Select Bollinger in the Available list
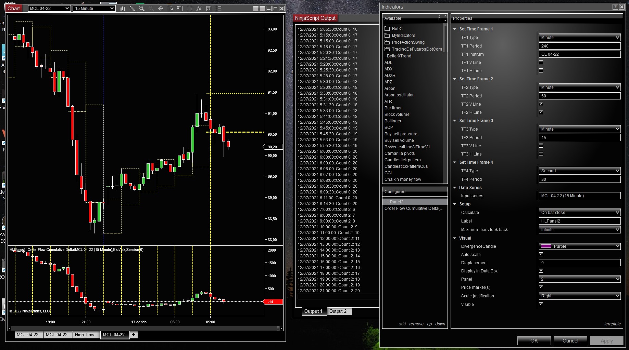Image resolution: width=629 pixels, height=350 pixels. [393, 121]
